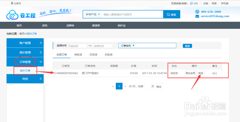Click the 注销 logout link

(205, 3)
